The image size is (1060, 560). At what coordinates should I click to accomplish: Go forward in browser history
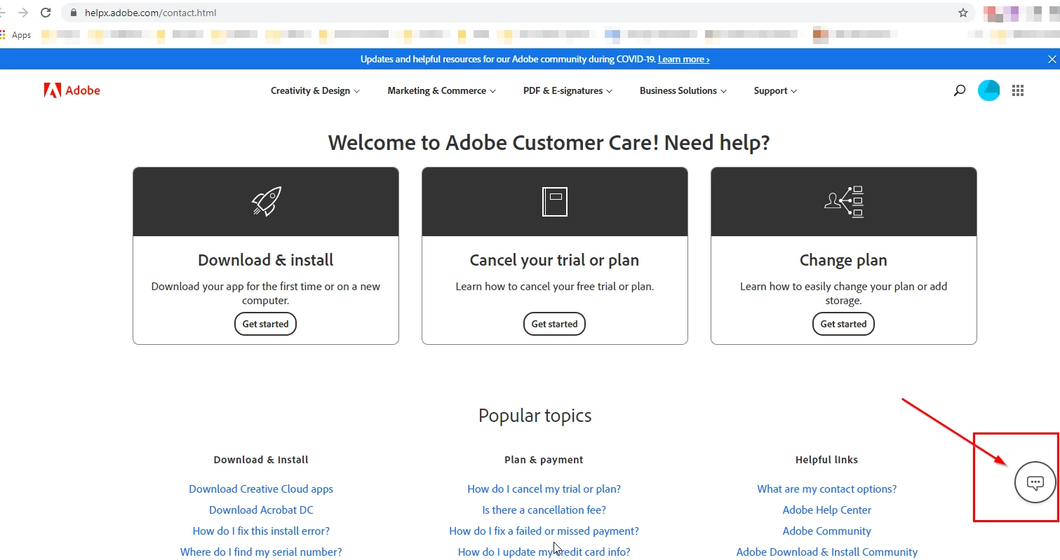(x=22, y=13)
